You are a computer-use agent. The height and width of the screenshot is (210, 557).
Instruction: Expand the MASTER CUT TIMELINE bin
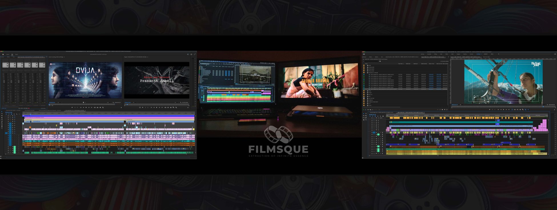[366, 73]
